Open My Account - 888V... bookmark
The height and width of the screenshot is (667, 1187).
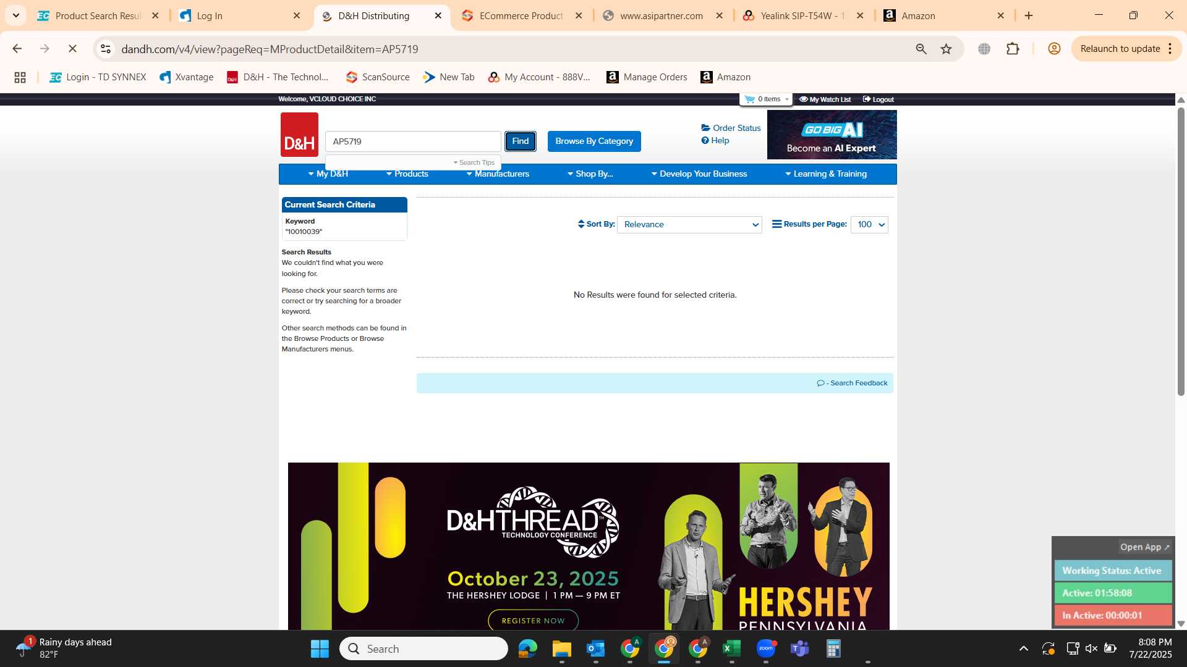pos(539,77)
